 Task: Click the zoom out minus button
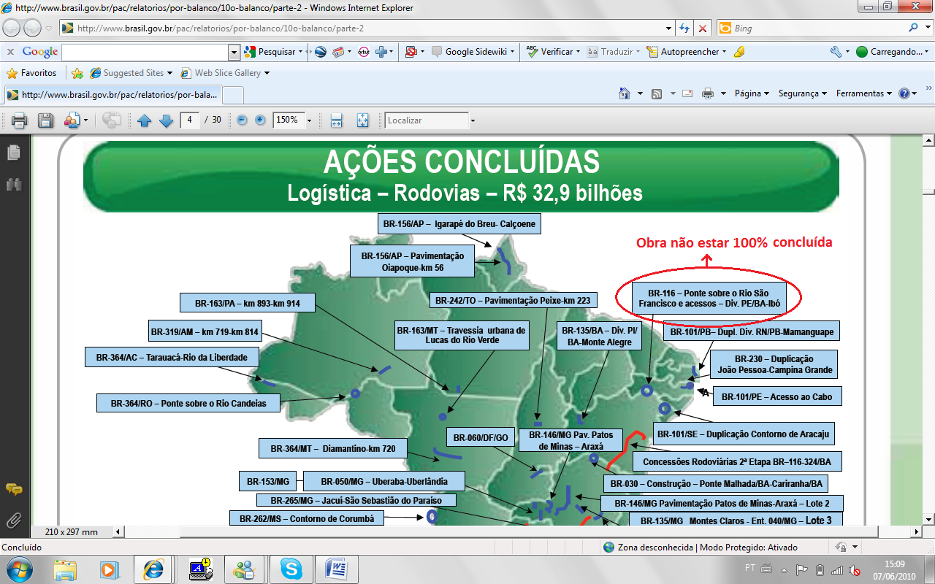(242, 120)
